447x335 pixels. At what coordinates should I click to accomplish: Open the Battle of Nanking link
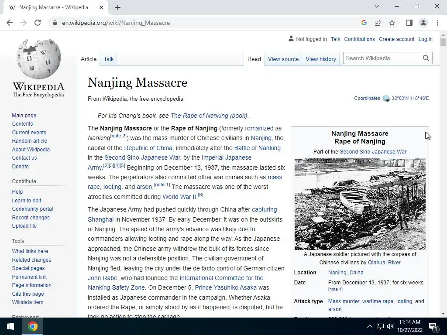point(257,148)
